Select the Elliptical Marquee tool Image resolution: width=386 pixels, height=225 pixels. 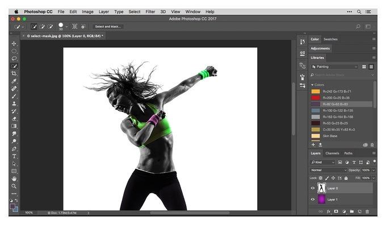[14, 51]
